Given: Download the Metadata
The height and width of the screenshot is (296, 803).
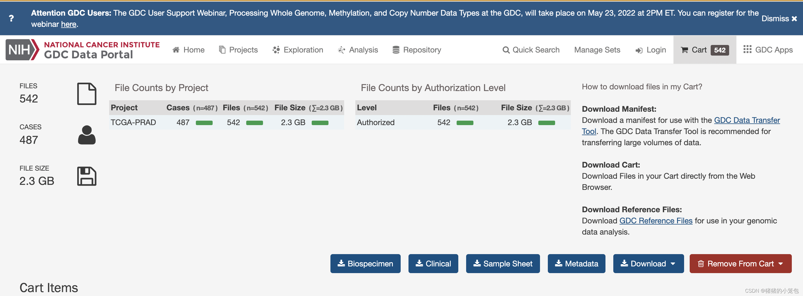Looking at the screenshot, I should pos(576,264).
